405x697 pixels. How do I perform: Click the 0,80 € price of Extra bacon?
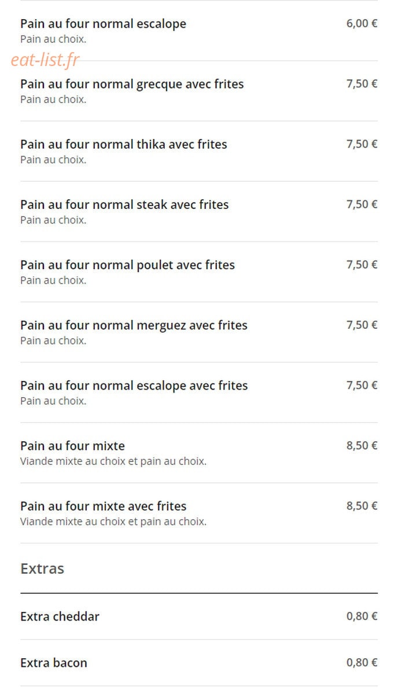coord(362,663)
